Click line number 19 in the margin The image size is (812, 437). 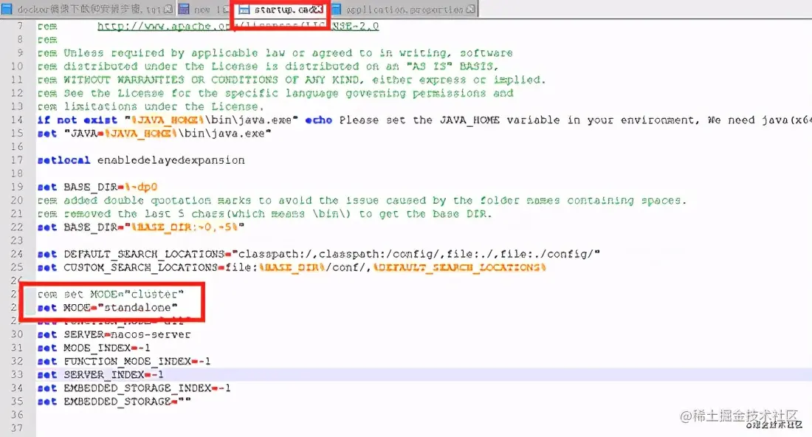click(16, 187)
